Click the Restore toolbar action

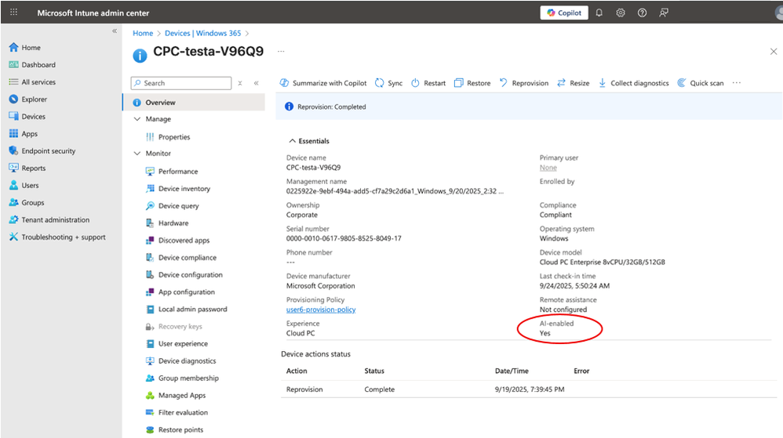tap(472, 83)
